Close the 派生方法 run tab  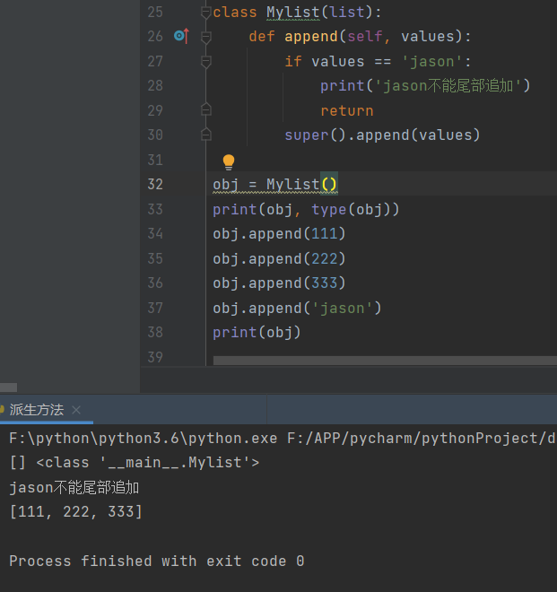76,410
